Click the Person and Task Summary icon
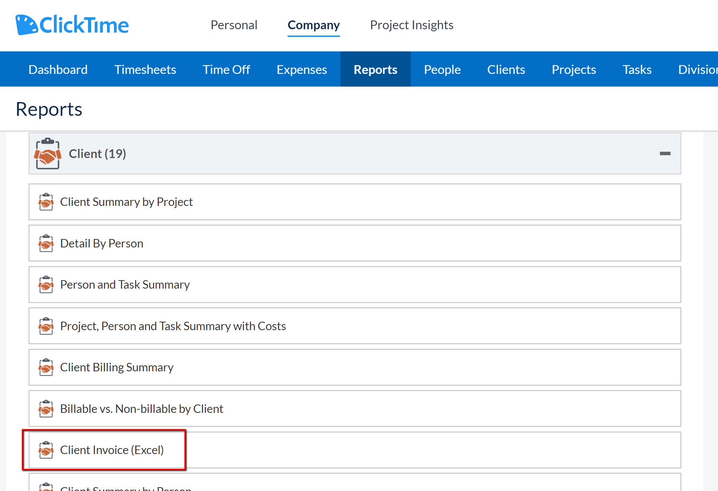This screenshot has height=491, width=718. coord(46,284)
